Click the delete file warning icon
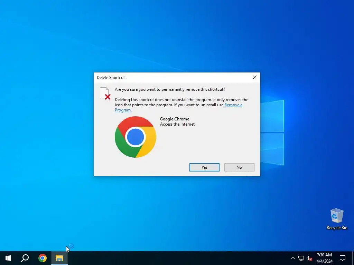The width and height of the screenshot is (354, 265). [x=105, y=94]
